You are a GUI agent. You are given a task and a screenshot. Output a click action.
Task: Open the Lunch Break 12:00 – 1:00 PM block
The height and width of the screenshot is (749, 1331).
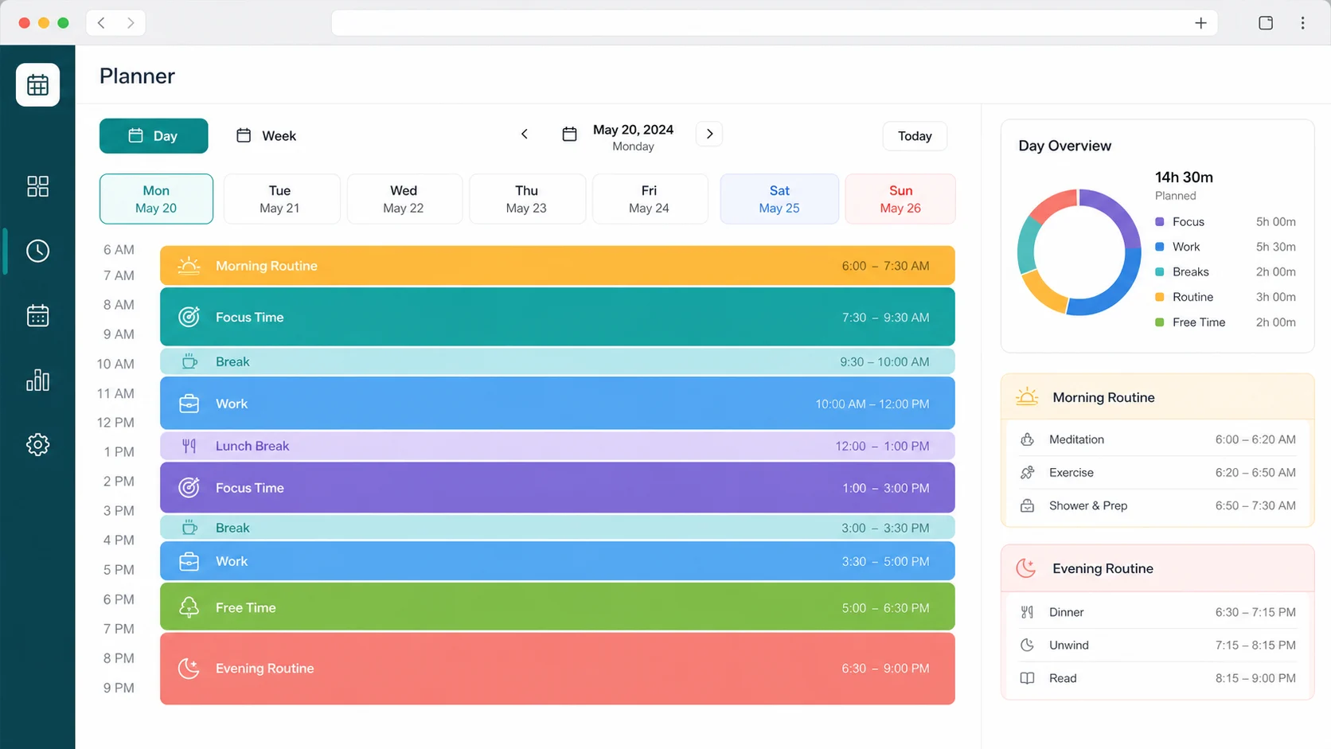557,446
